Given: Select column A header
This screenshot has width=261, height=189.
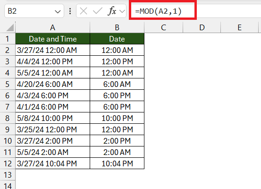Looking at the screenshot, I should point(52,27).
